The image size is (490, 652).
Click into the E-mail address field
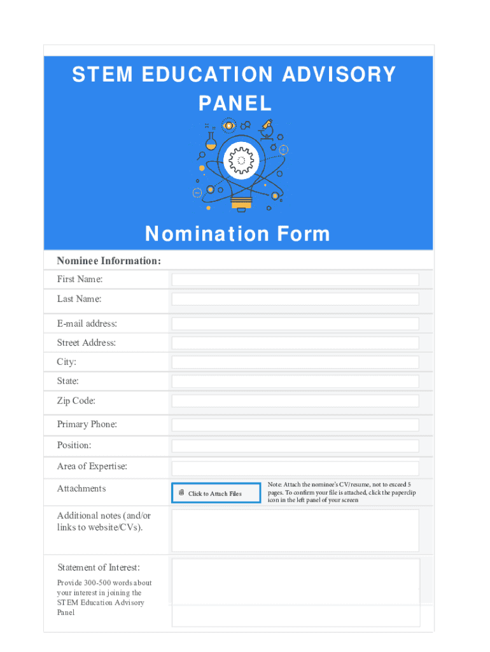pyautogui.click(x=295, y=323)
